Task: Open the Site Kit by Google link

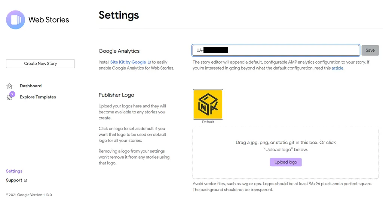Action: (x=128, y=62)
